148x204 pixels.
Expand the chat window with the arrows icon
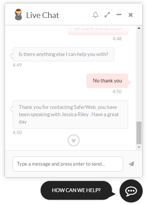[107, 15]
